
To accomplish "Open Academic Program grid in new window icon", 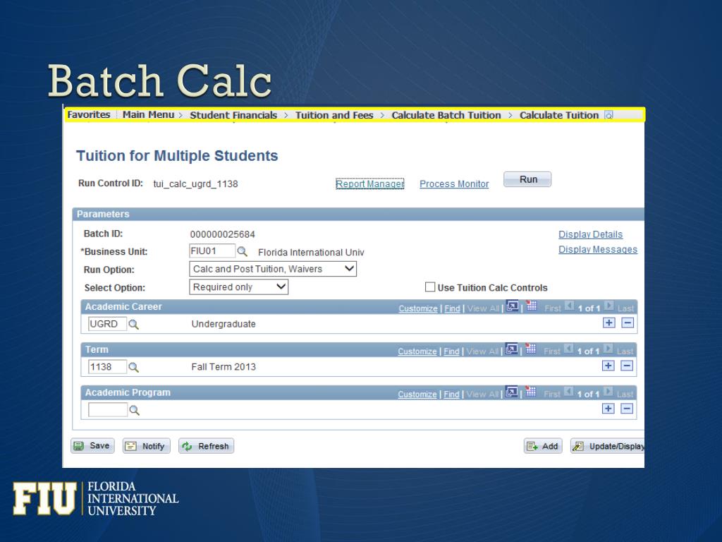I will pyautogui.click(x=511, y=392).
